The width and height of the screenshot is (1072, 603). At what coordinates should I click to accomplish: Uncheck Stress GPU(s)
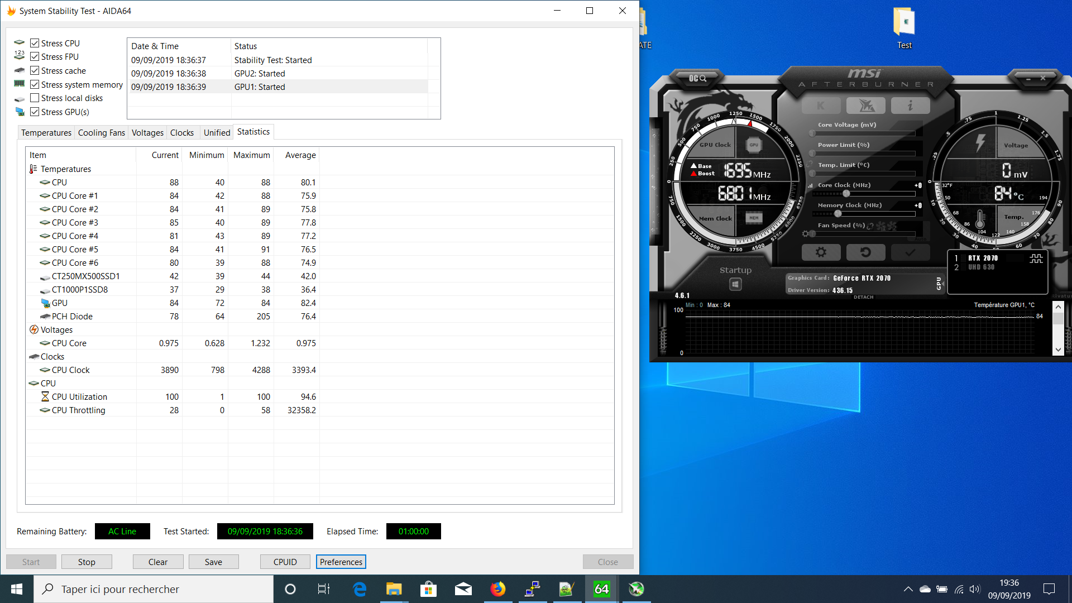click(x=35, y=112)
